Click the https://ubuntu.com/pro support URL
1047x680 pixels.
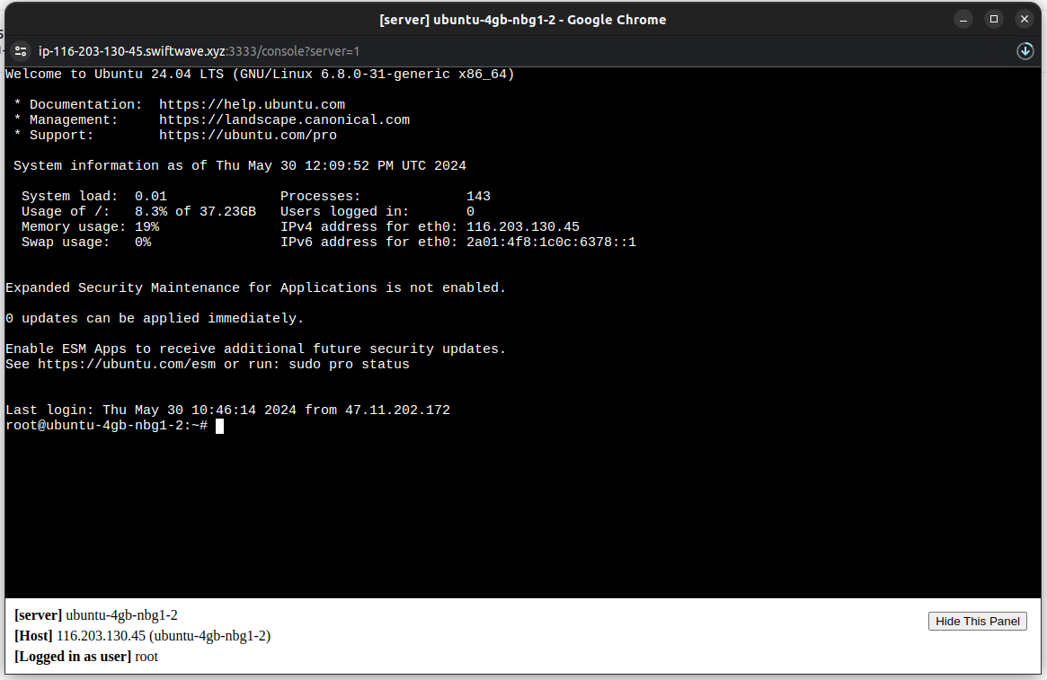pyautogui.click(x=248, y=136)
